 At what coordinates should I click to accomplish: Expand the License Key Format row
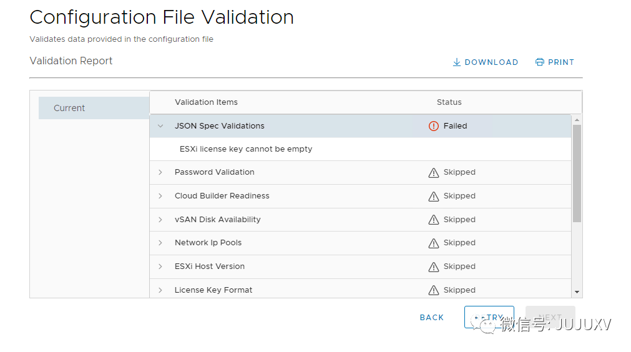(160, 290)
